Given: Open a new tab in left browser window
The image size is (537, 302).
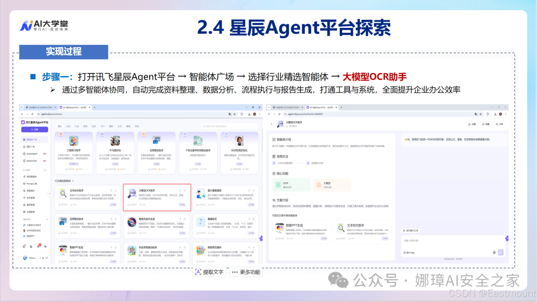Looking at the screenshot, I should 95,107.
